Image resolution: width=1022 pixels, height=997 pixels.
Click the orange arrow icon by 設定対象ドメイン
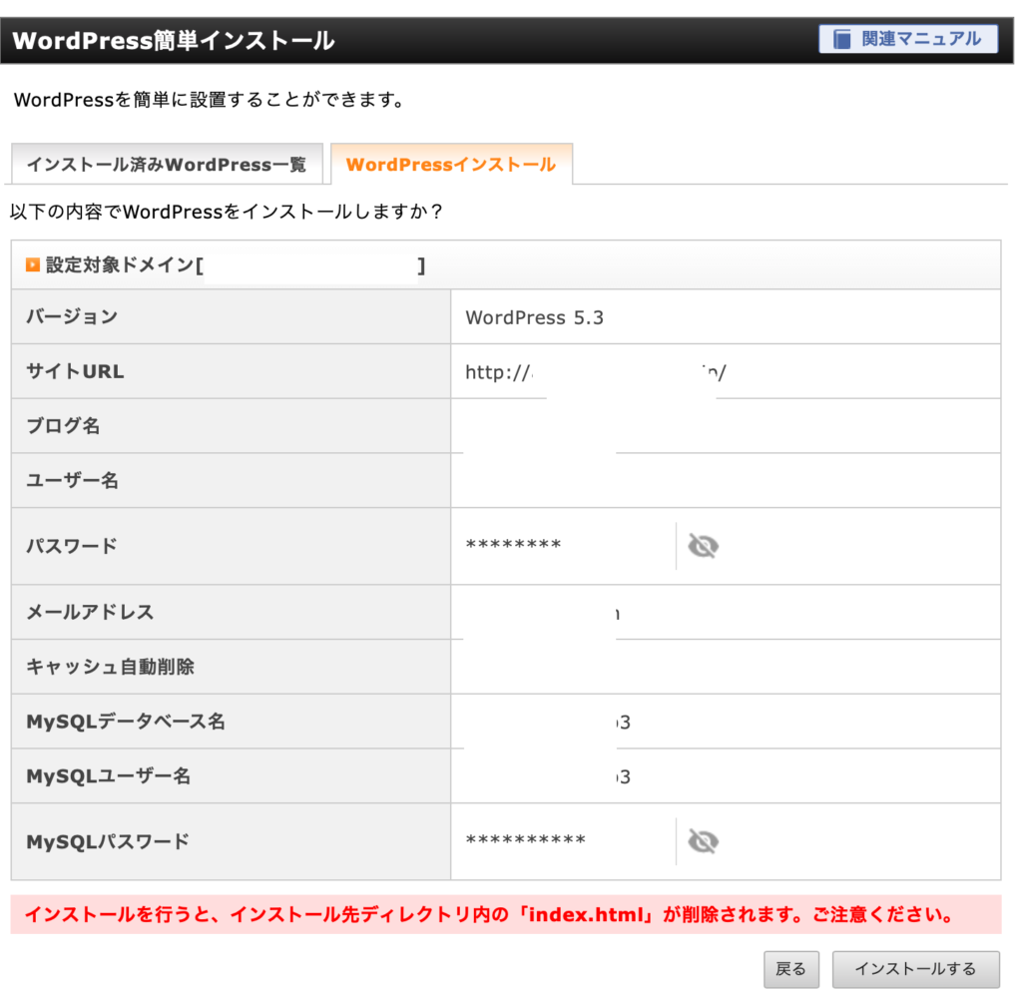click(33, 264)
